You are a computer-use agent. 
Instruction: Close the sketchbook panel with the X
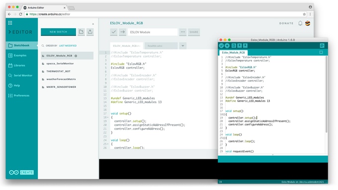pyautogui.click(x=93, y=24)
